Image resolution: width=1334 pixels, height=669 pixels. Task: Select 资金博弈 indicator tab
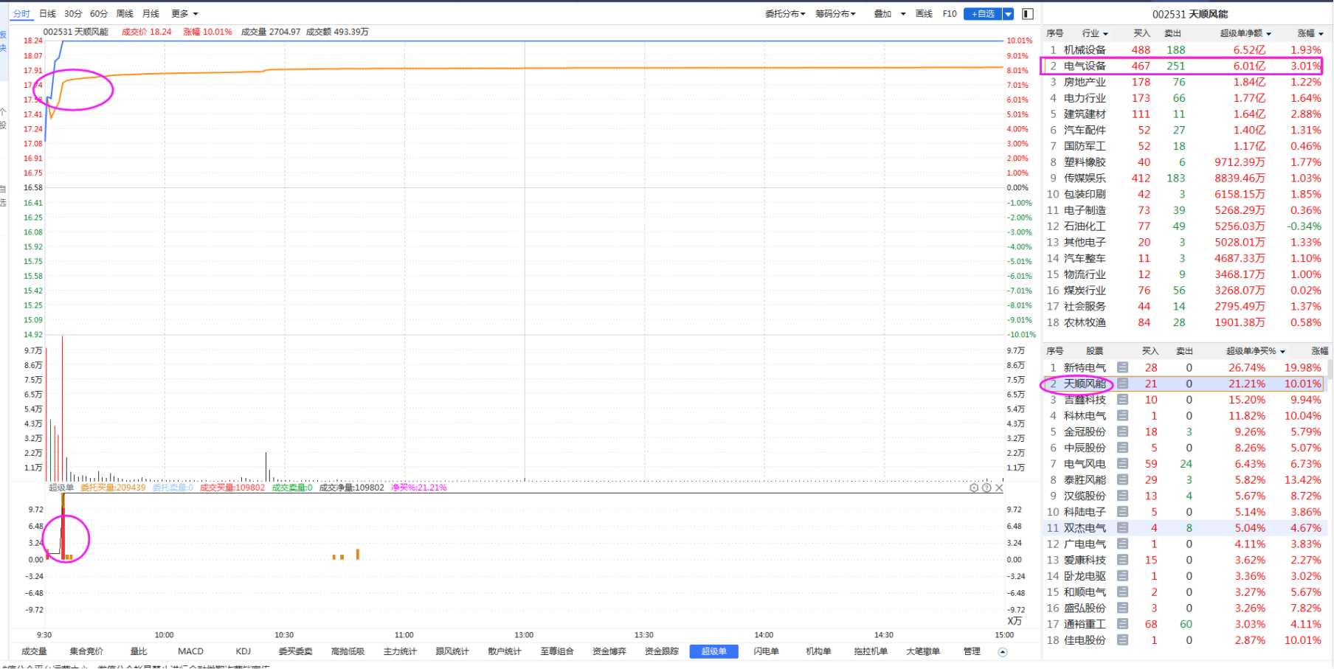point(609,651)
